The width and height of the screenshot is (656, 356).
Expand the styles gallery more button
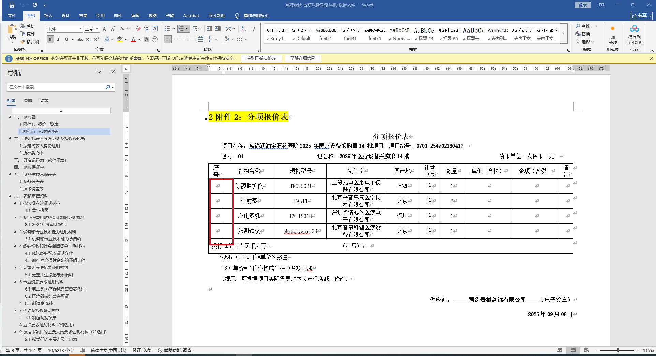click(563, 33)
